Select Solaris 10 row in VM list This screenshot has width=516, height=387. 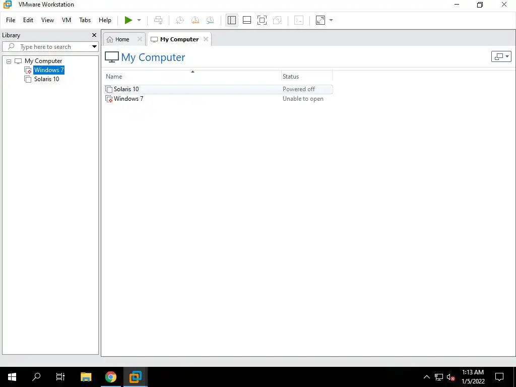(218, 89)
